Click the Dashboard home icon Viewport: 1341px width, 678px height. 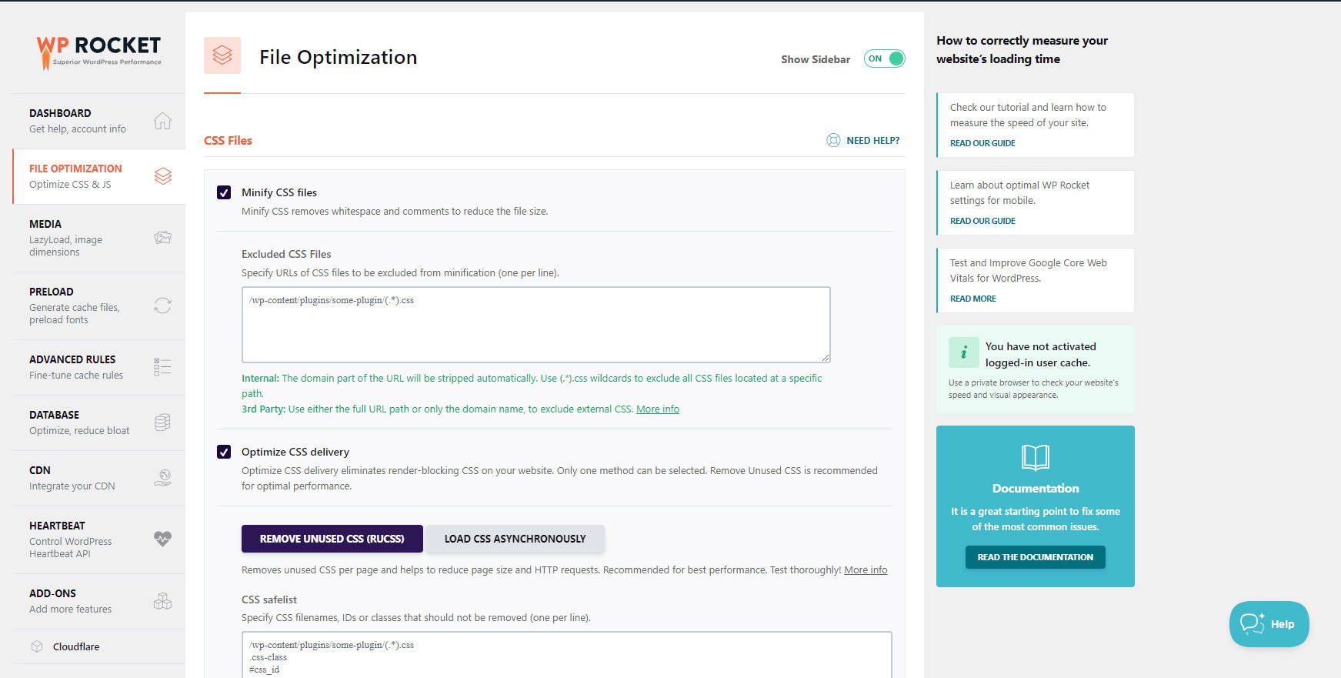(x=162, y=121)
